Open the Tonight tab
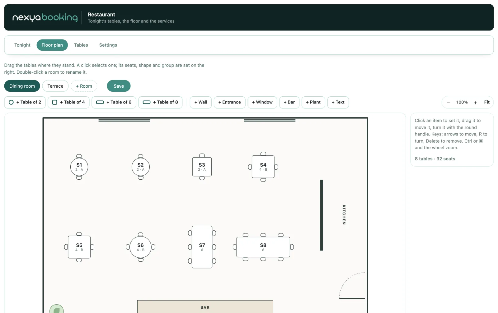Viewport: 498px width, 313px height. pos(22,45)
